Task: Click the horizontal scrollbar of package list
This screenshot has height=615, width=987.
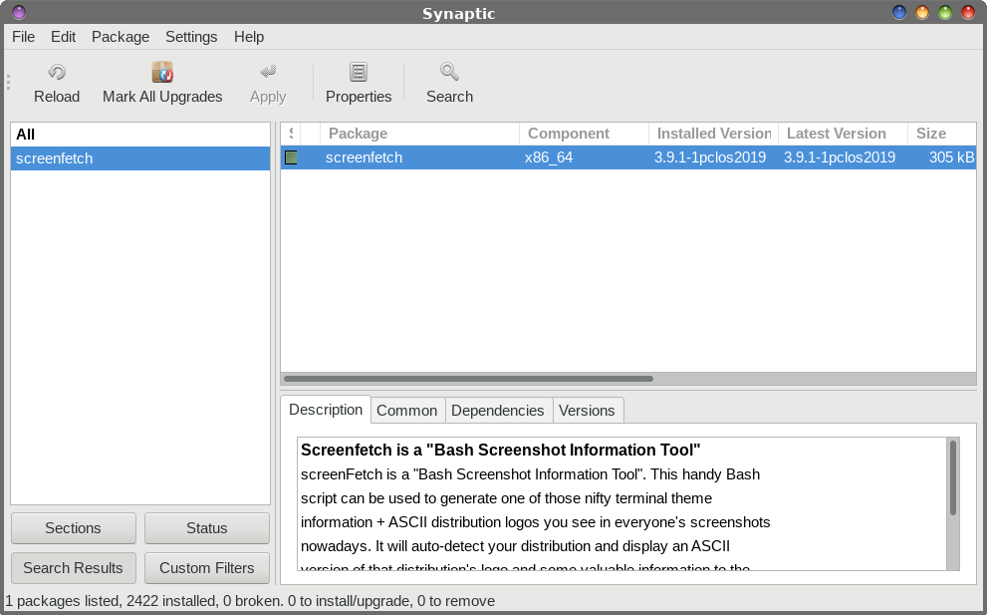Action: pyautogui.click(x=468, y=379)
